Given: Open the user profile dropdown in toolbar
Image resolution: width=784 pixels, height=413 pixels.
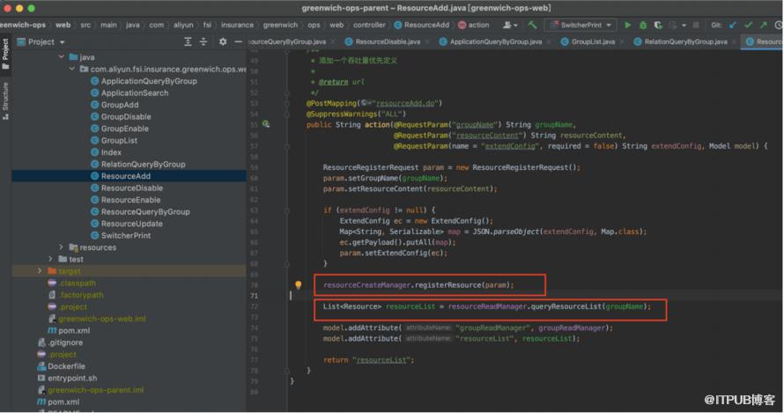Looking at the screenshot, I should click(510, 25).
